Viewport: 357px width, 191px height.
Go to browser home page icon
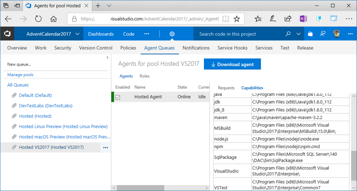[53, 19]
